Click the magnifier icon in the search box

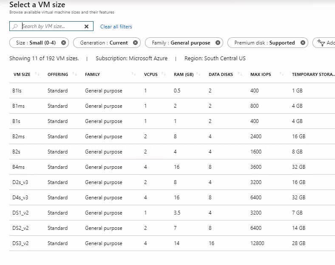[x=15, y=26]
